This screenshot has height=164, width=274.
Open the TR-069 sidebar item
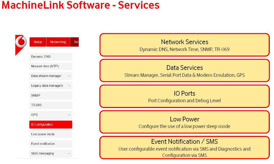(51, 105)
